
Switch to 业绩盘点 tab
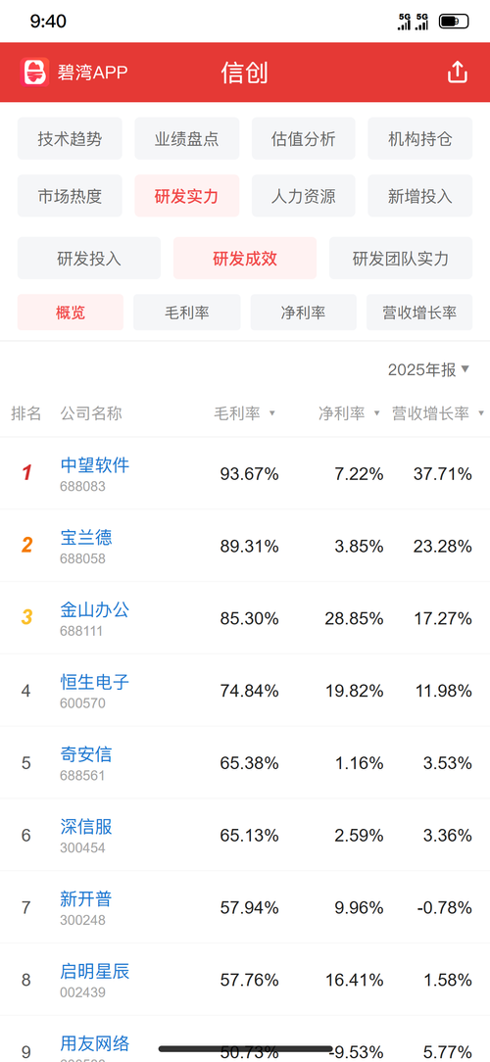(x=186, y=139)
